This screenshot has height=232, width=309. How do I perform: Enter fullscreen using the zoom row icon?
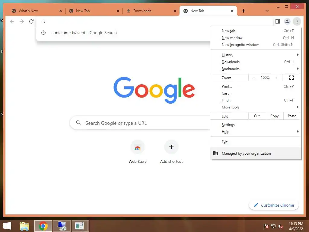[x=291, y=78]
